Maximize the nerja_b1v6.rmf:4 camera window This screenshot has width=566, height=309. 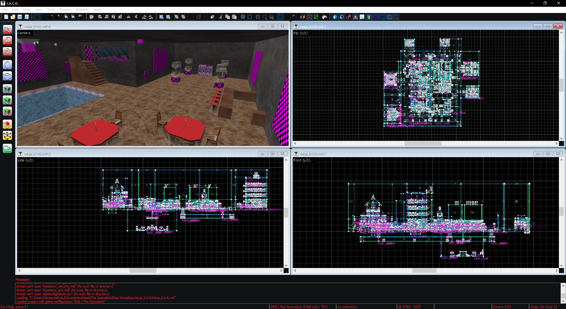pos(272,26)
